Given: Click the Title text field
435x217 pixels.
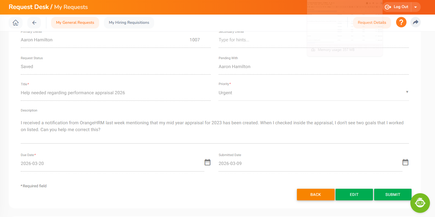Looking at the screenshot, I should click(116, 93).
